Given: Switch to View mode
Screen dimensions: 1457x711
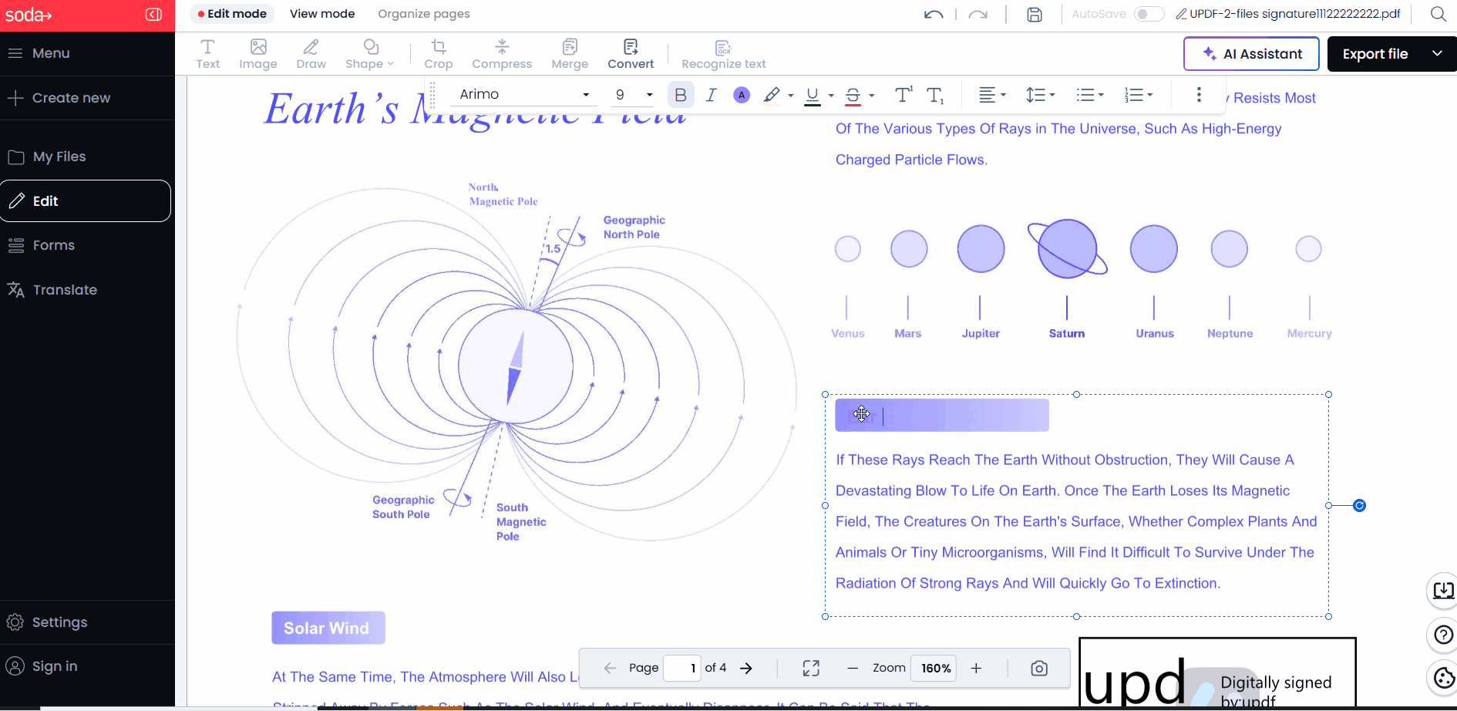Looking at the screenshot, I should click(x=322, y=14).
